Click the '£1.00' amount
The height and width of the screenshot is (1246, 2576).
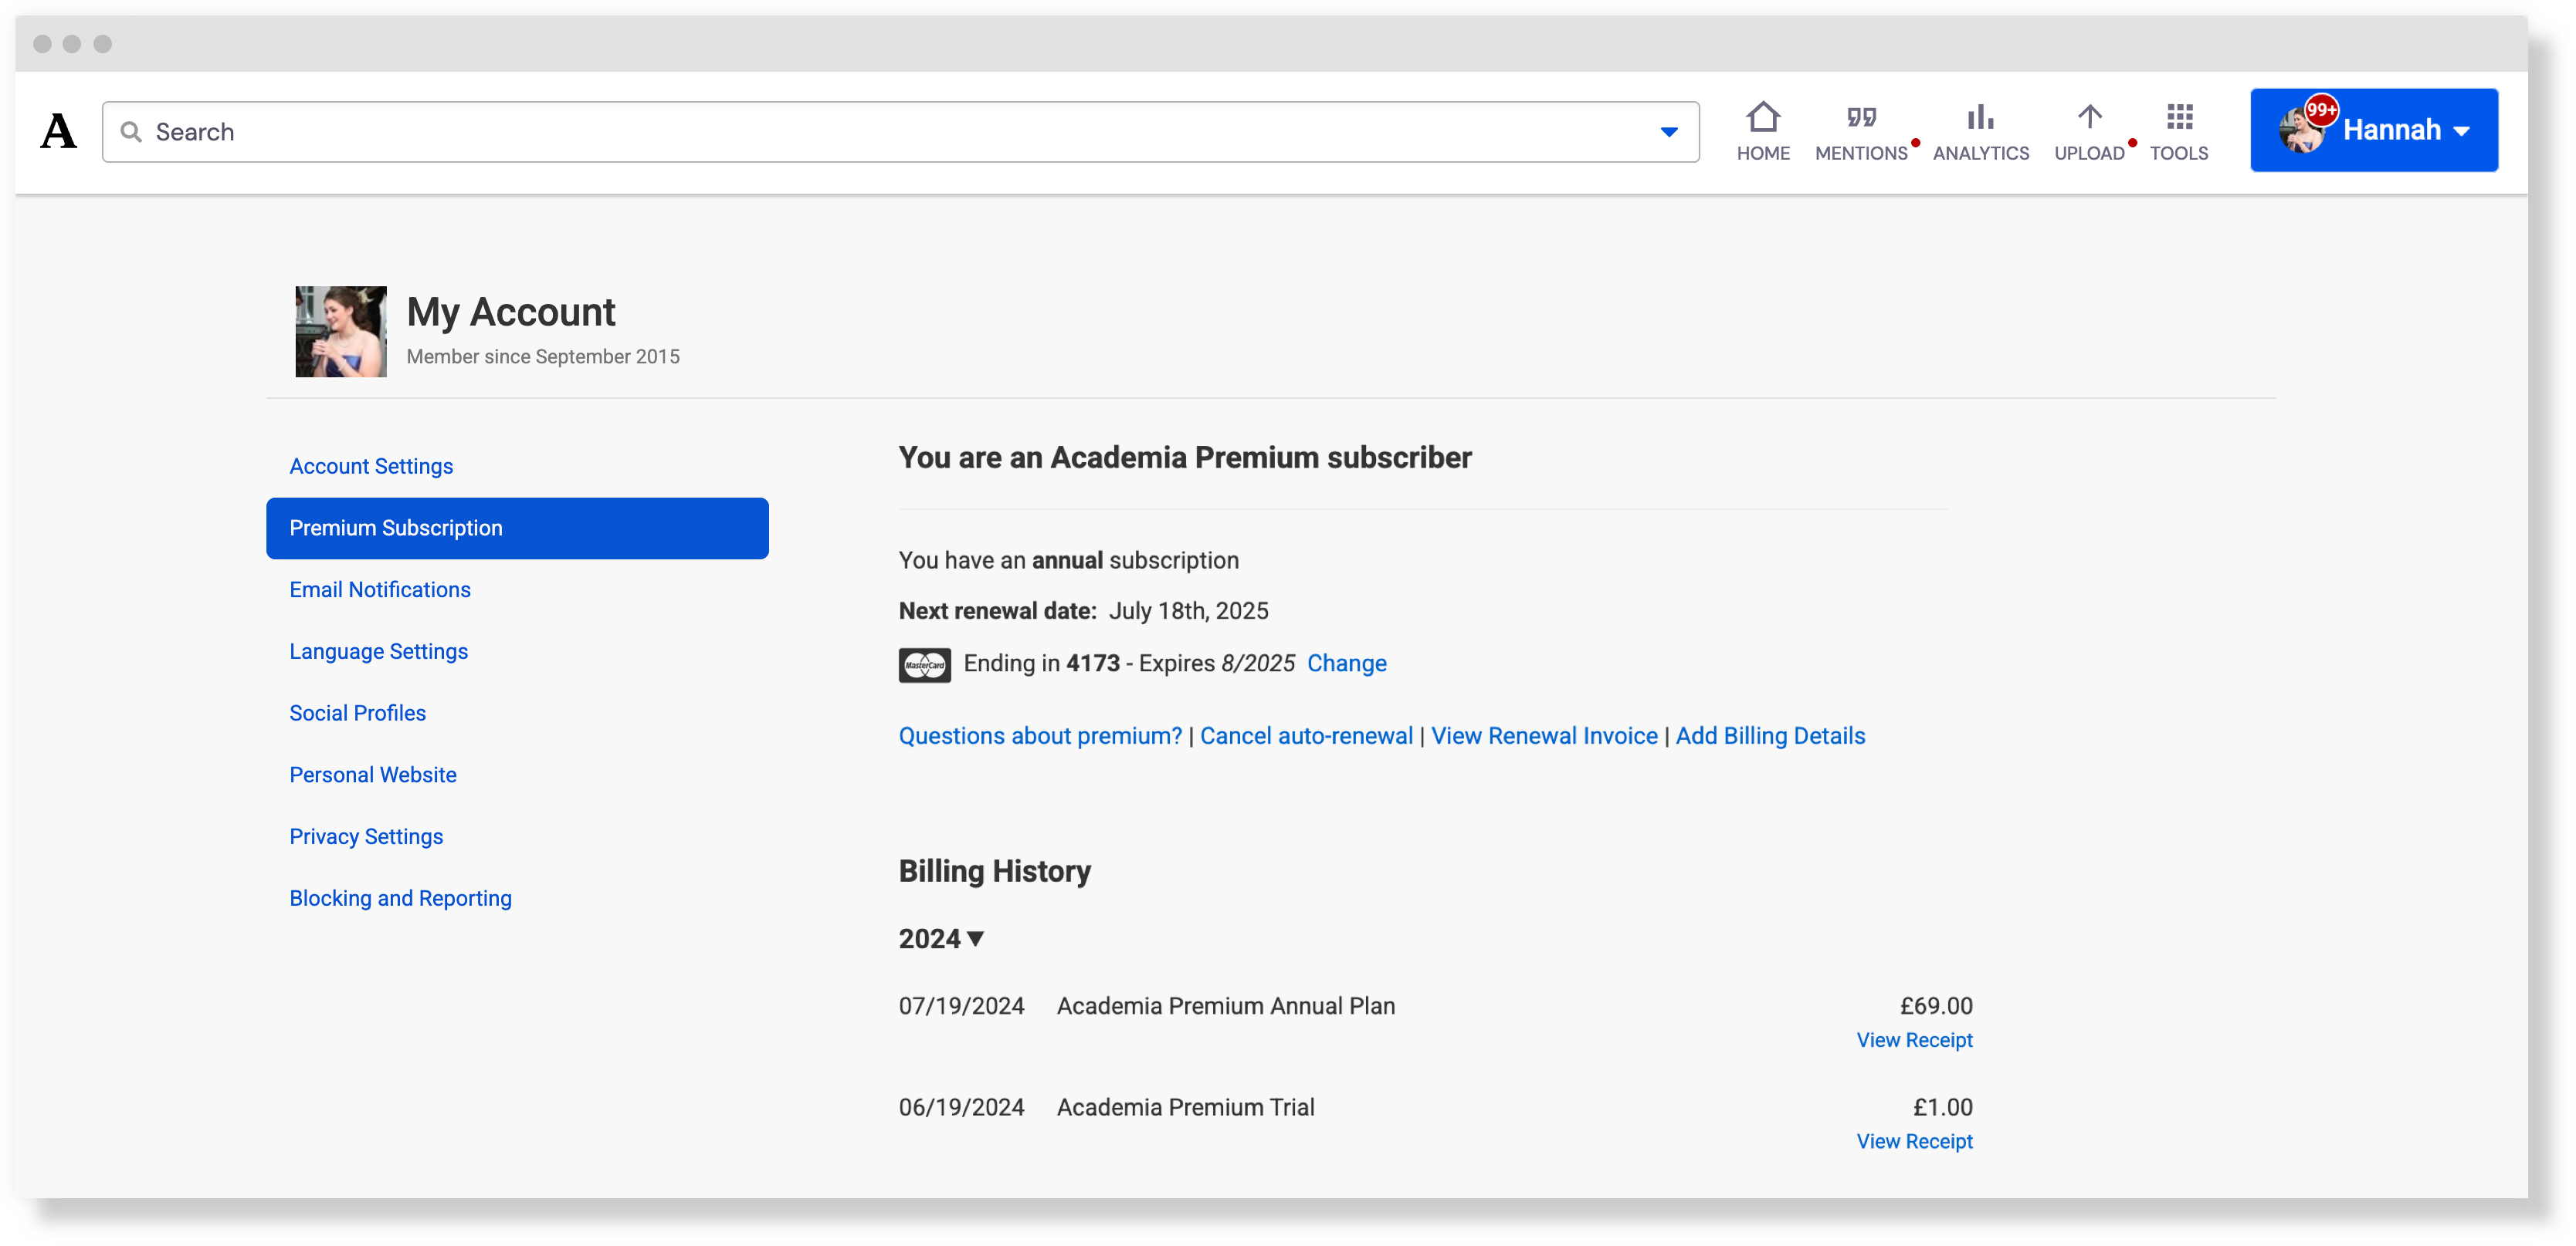click(1942, 1107)
